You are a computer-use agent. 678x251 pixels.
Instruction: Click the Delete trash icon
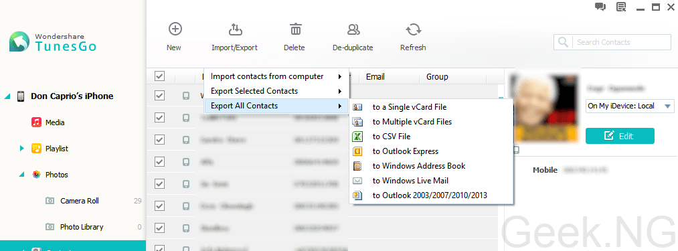coord(296,29)
